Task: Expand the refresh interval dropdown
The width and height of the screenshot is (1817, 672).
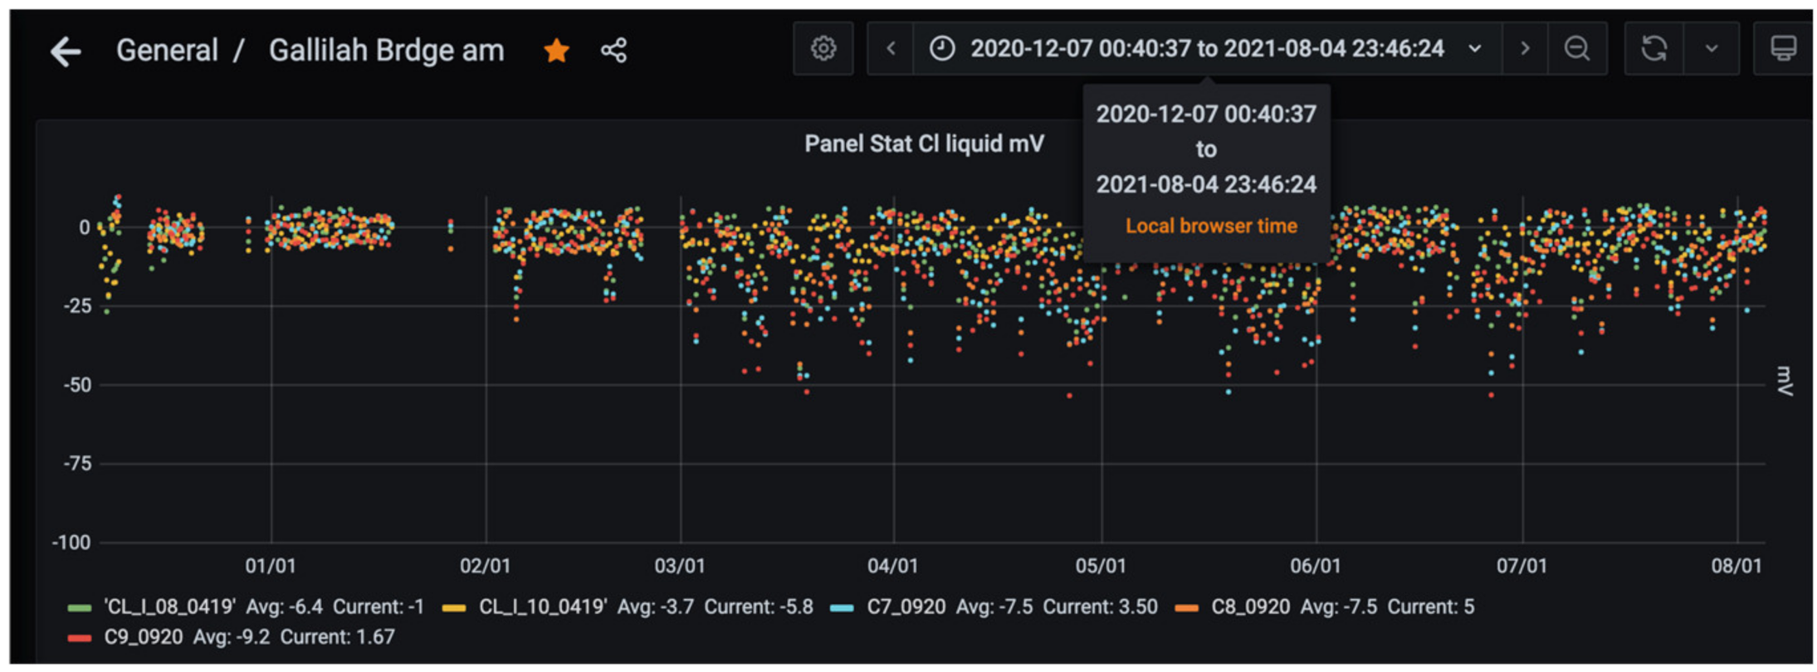Action: [1711, 49]
